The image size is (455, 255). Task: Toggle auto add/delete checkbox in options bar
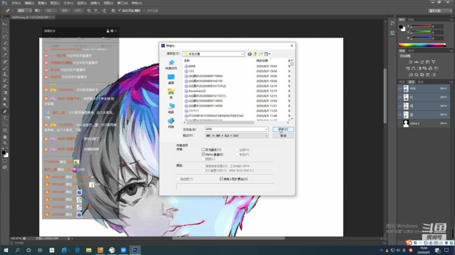point(119,11)
